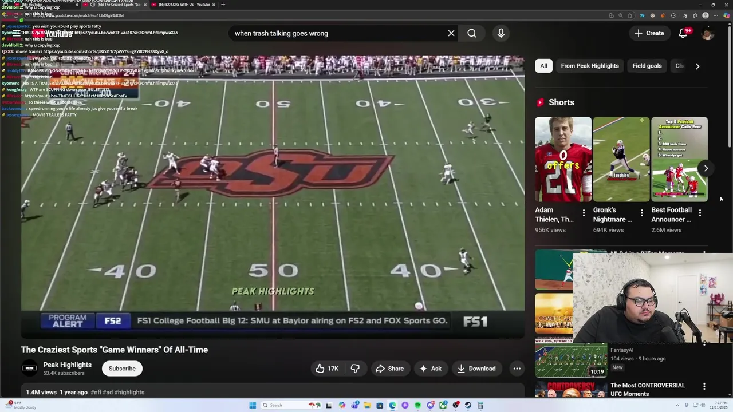
Task: Select the All filter chip
Action: coord(543,66)
